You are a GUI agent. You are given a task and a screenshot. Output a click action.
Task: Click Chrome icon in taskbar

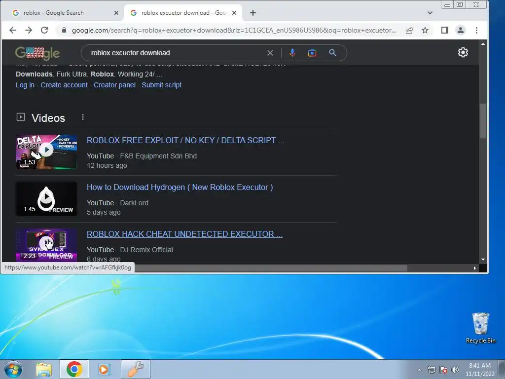pos(74,369)
